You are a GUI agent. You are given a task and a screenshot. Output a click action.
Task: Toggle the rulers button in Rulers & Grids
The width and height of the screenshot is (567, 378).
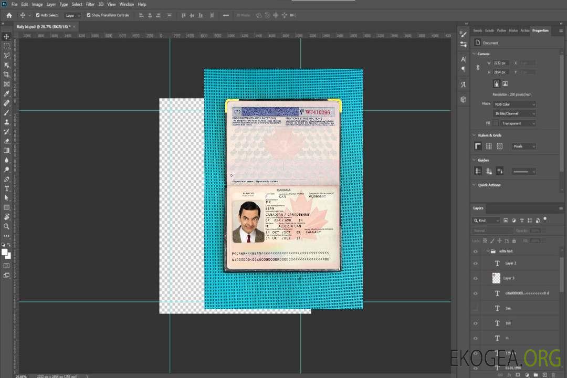478,146
